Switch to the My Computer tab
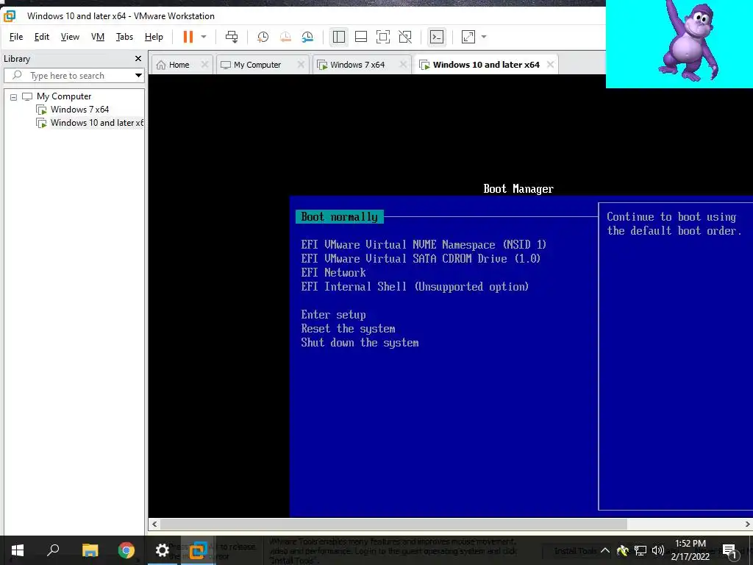 257,65
